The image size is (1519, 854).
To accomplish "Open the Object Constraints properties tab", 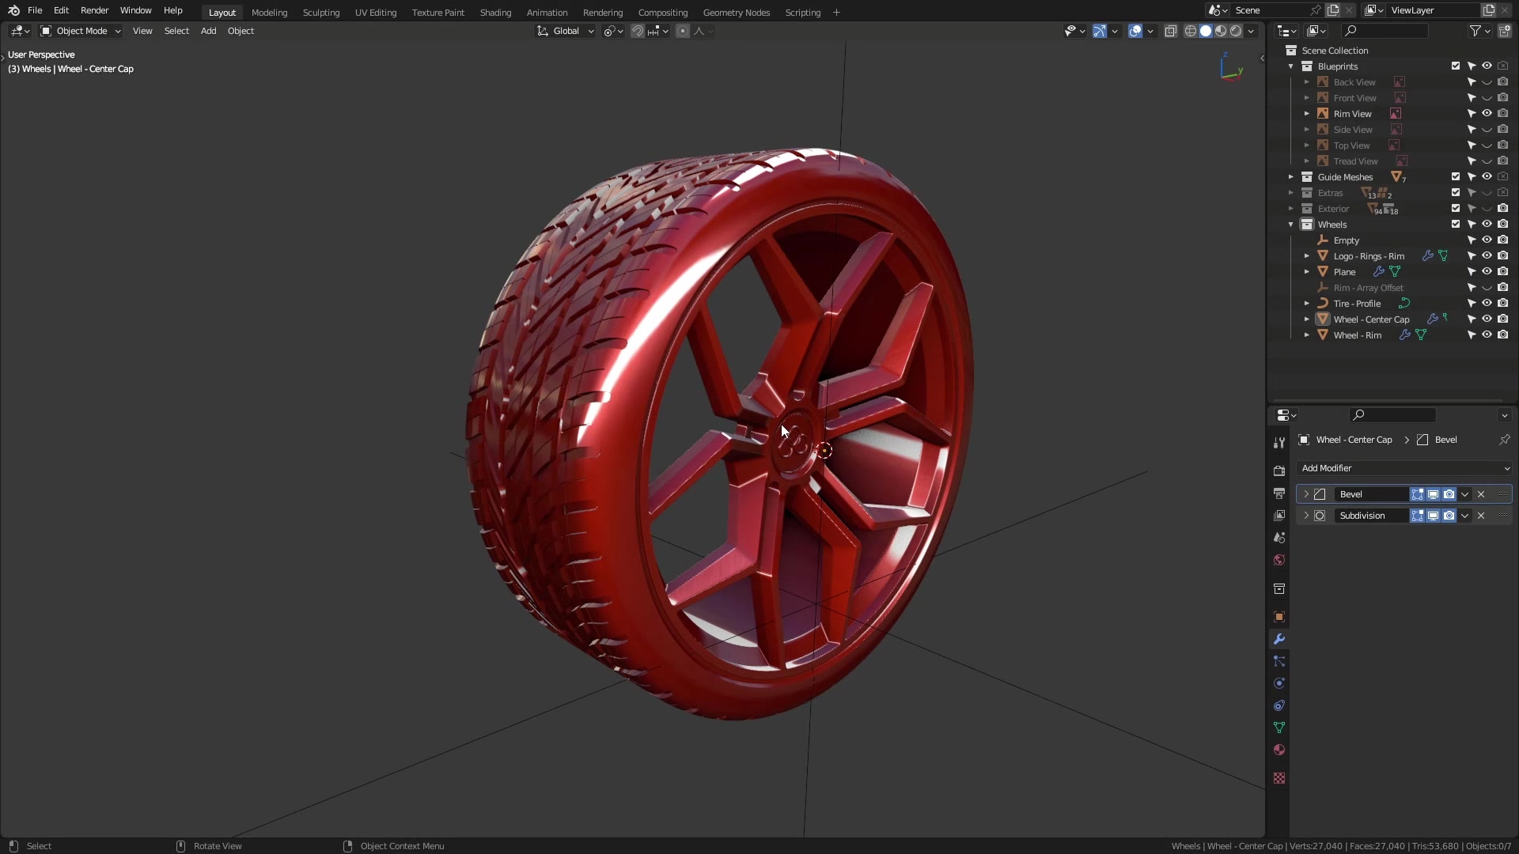I will (x=1279, y=705).
